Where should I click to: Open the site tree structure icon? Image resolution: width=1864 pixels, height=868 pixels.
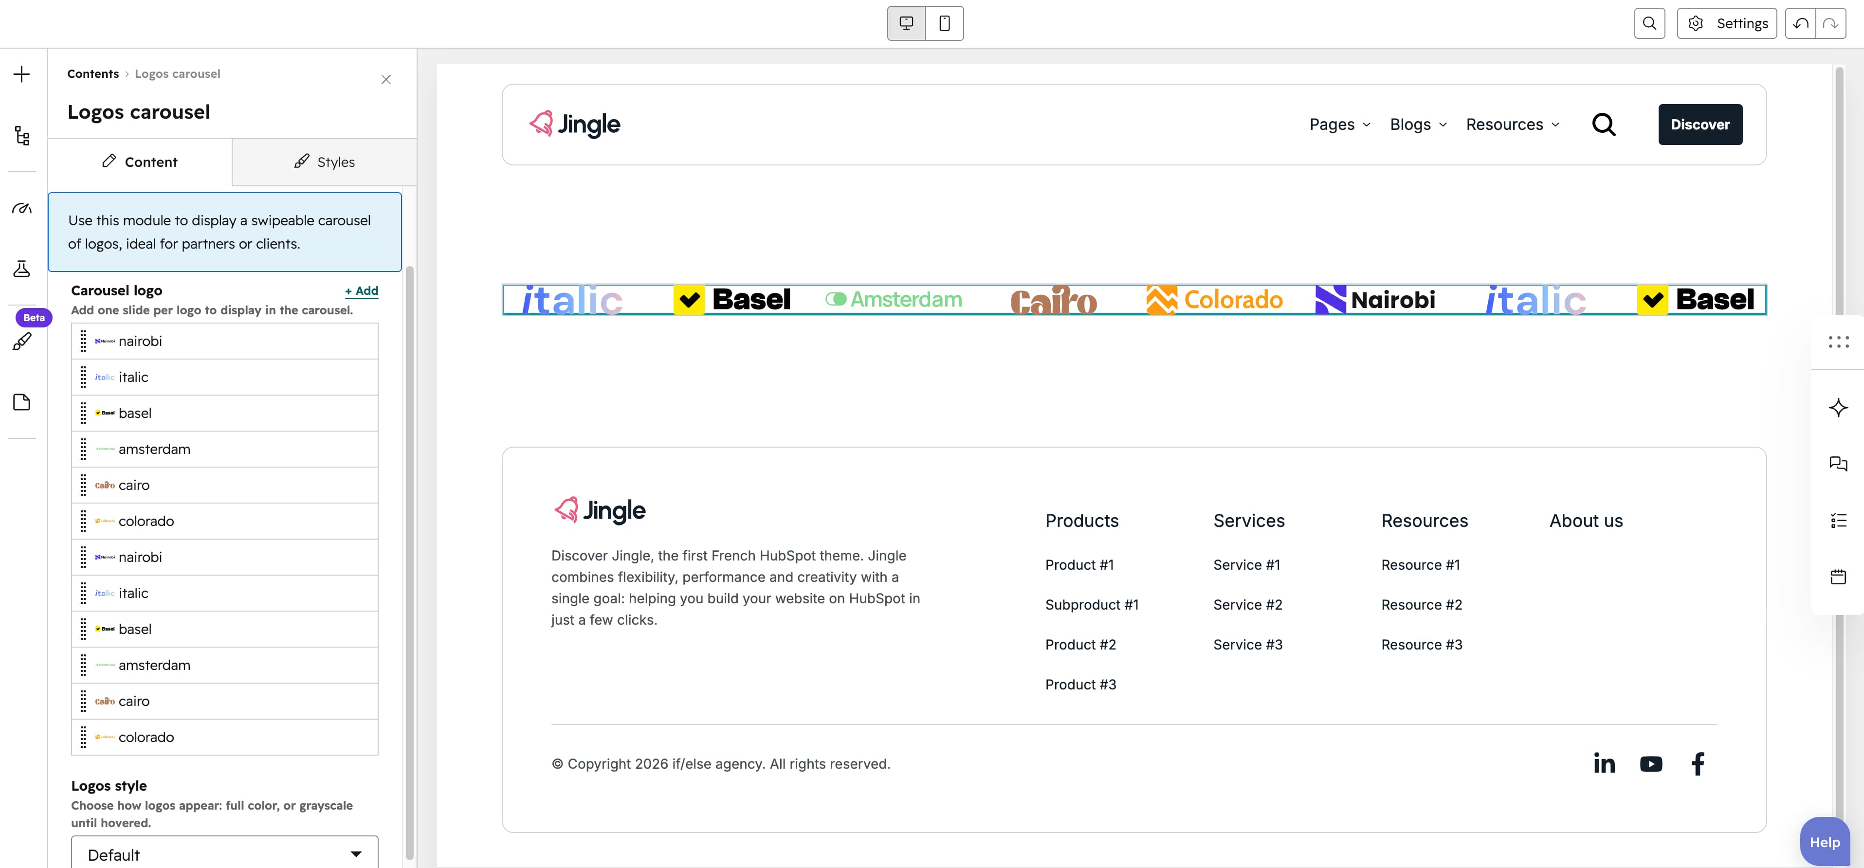click(x=22, y=135)
